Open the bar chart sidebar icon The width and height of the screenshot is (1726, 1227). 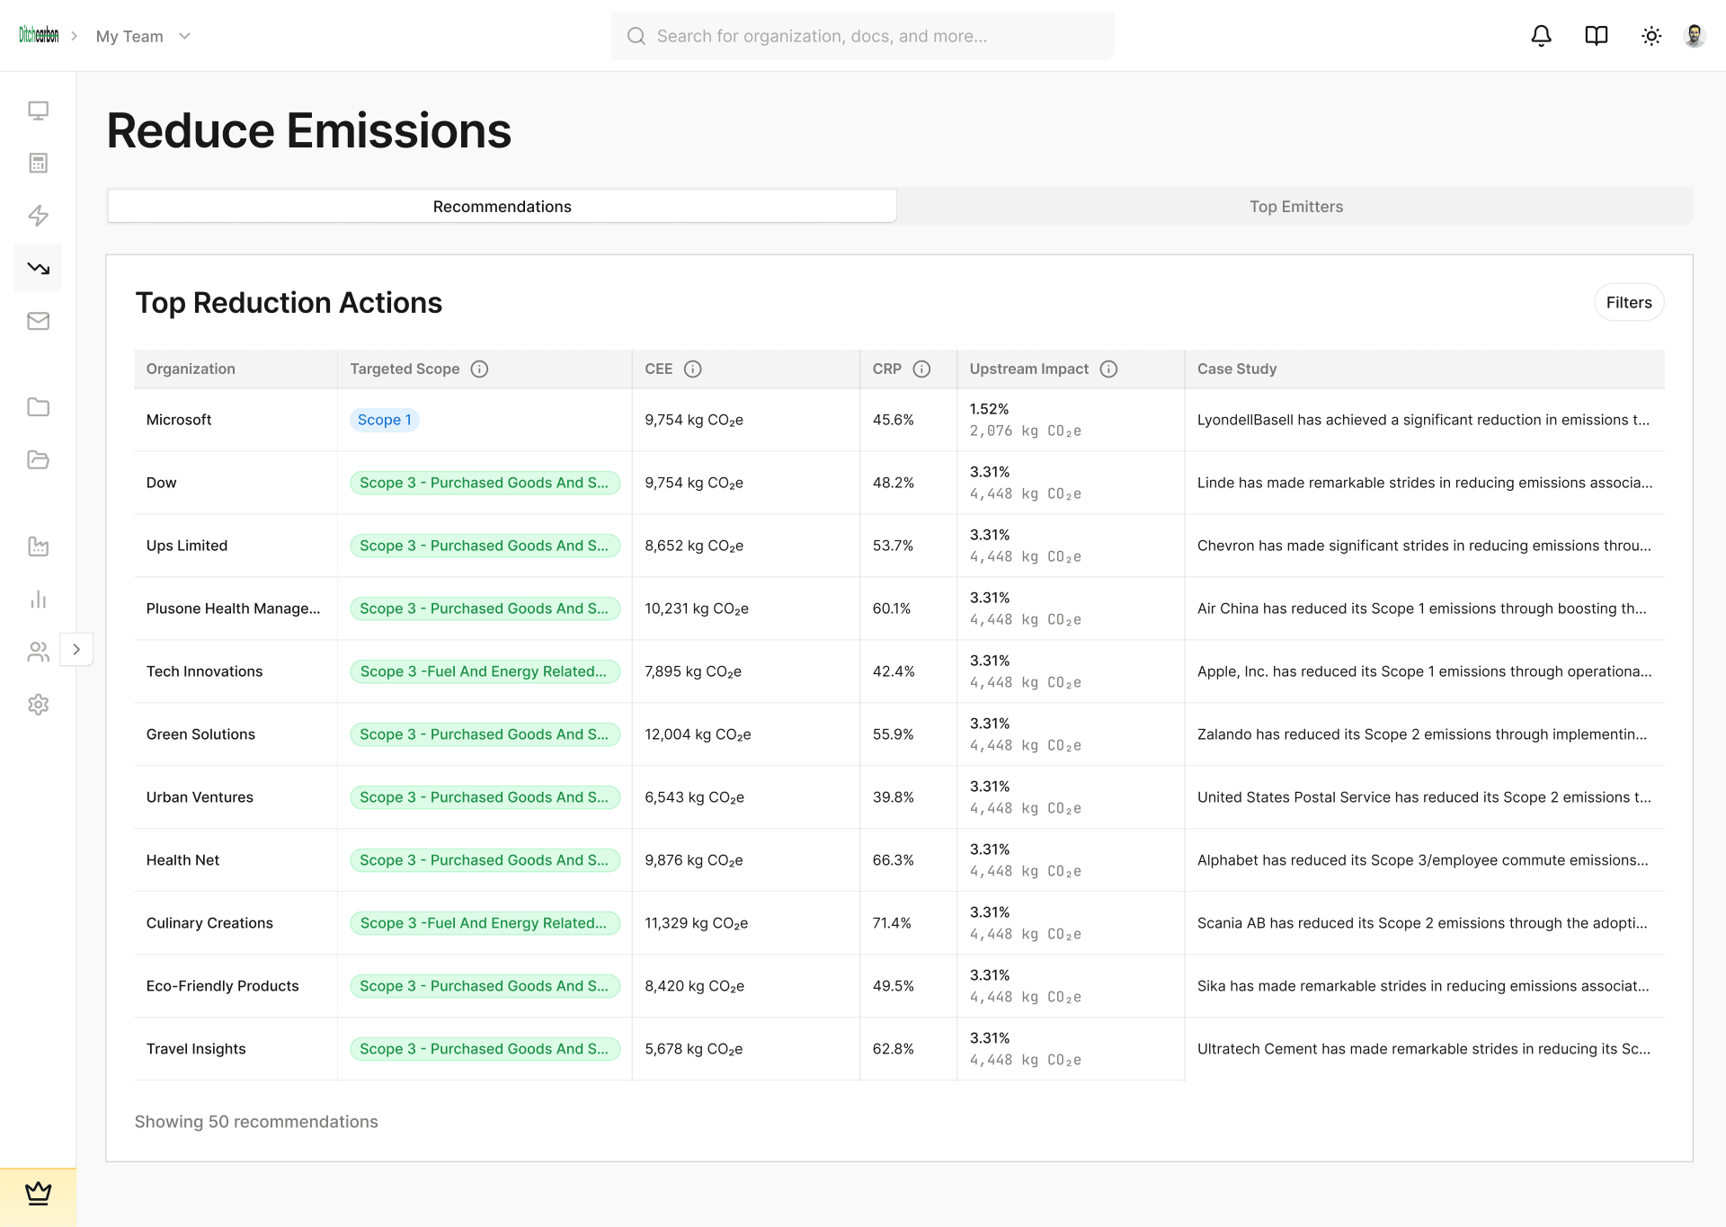tap(38, 600)
